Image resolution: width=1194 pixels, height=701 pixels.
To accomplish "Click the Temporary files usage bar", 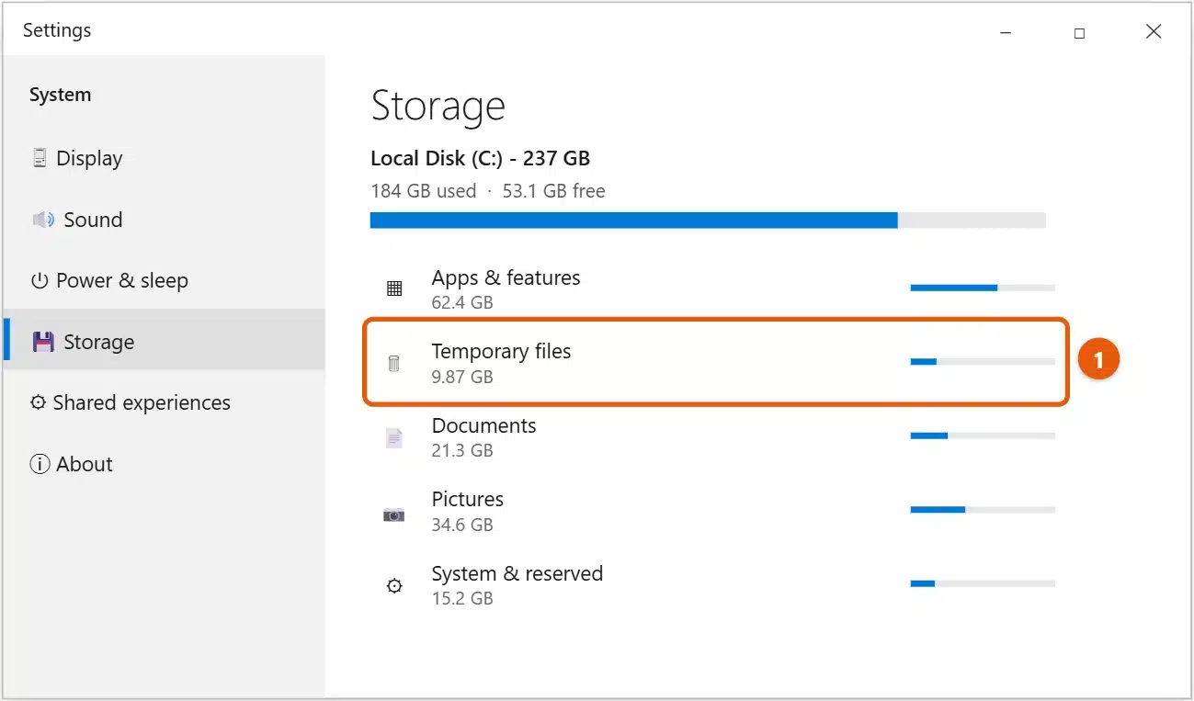I will click(983, 362).
